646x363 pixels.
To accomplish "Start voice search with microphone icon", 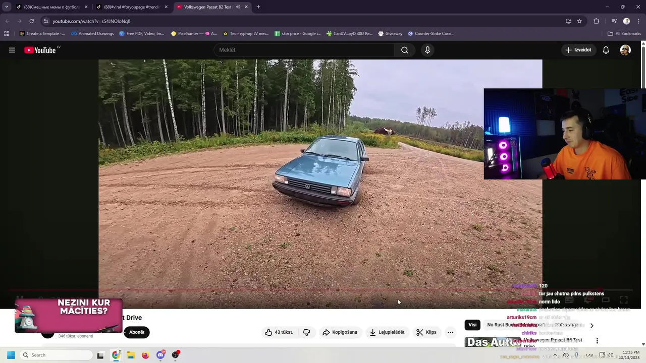I will click(427, 50).
